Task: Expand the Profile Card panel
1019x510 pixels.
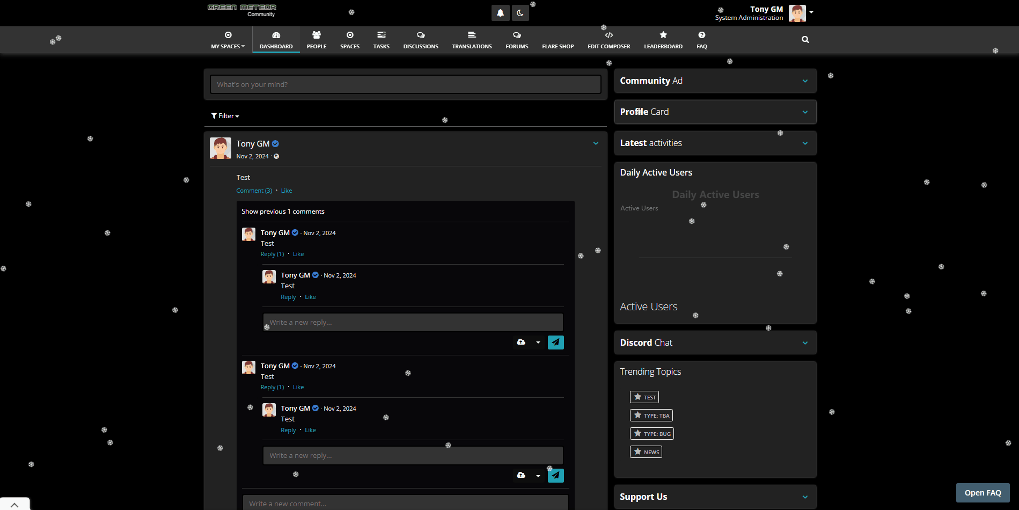Action: (804, 112)
